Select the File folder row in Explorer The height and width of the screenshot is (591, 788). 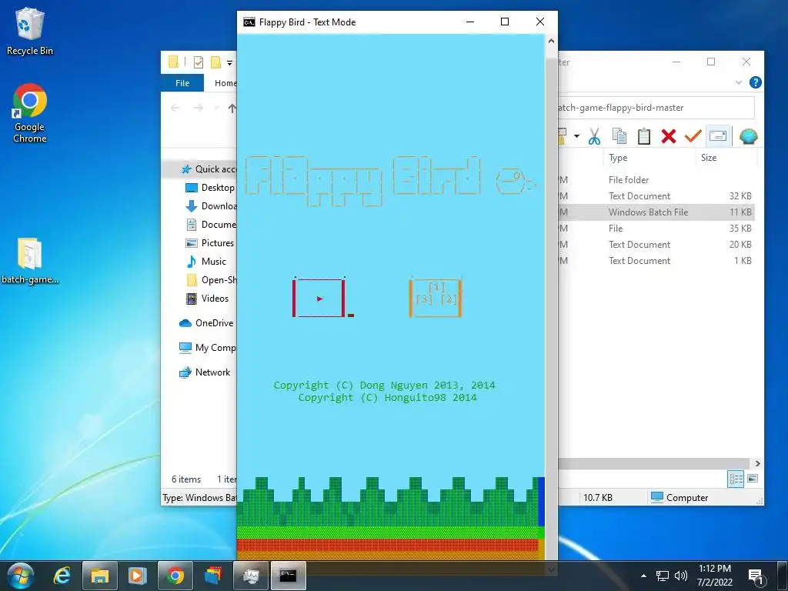[x=656, y=180]
